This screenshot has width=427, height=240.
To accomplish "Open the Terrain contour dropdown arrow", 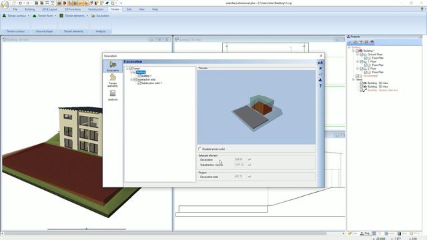I will [x=29, y=16].
